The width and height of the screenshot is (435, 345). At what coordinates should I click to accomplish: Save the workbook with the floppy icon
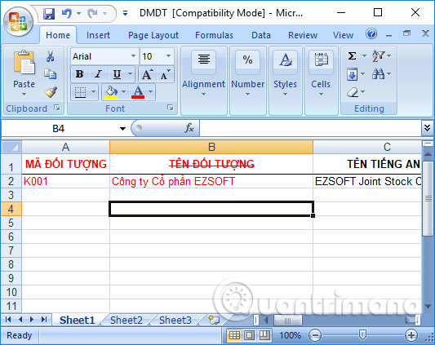tap(49, 13)
